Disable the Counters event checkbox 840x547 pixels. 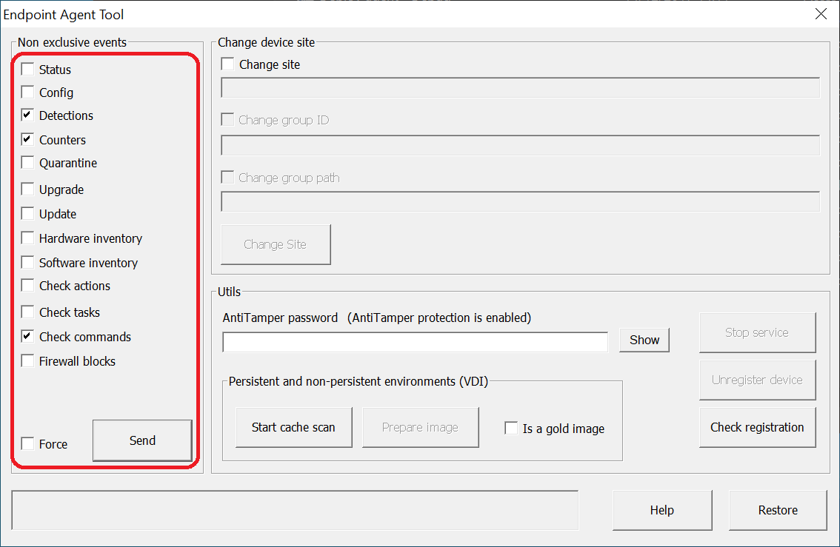(x=28, y=139)
